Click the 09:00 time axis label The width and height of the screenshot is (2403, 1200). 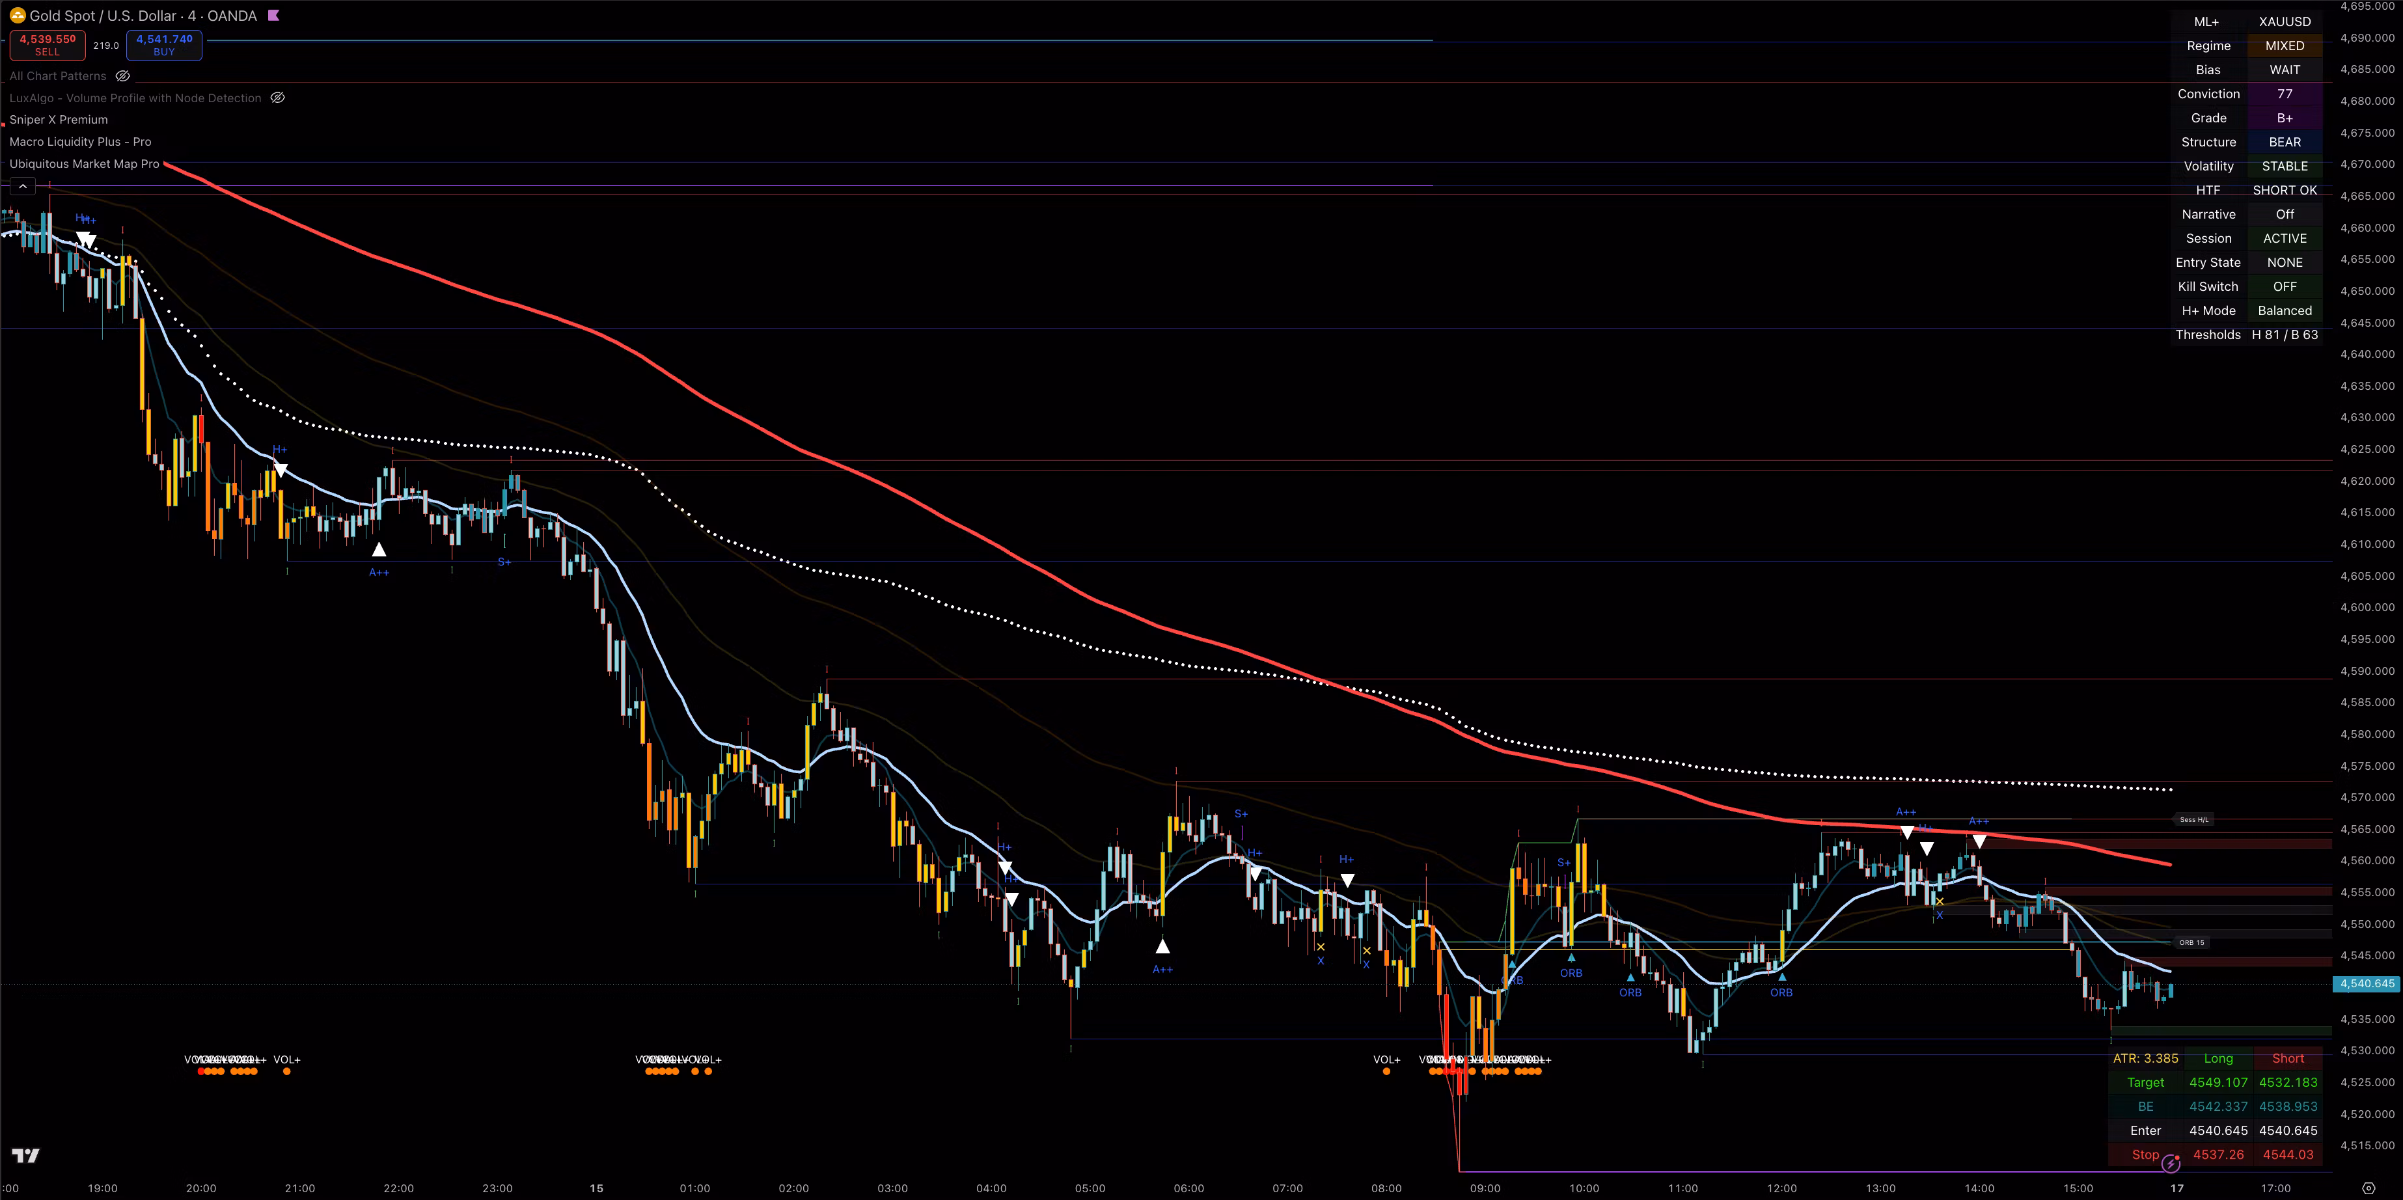tap(1485, 1189)
